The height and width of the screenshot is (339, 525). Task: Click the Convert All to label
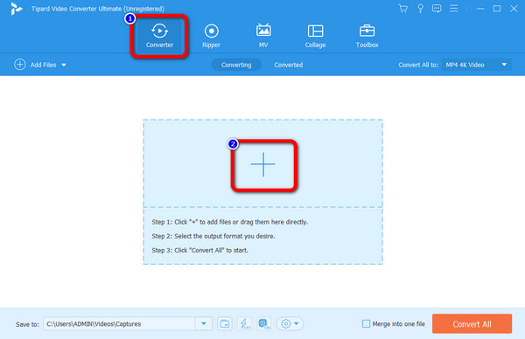[418, 65]
